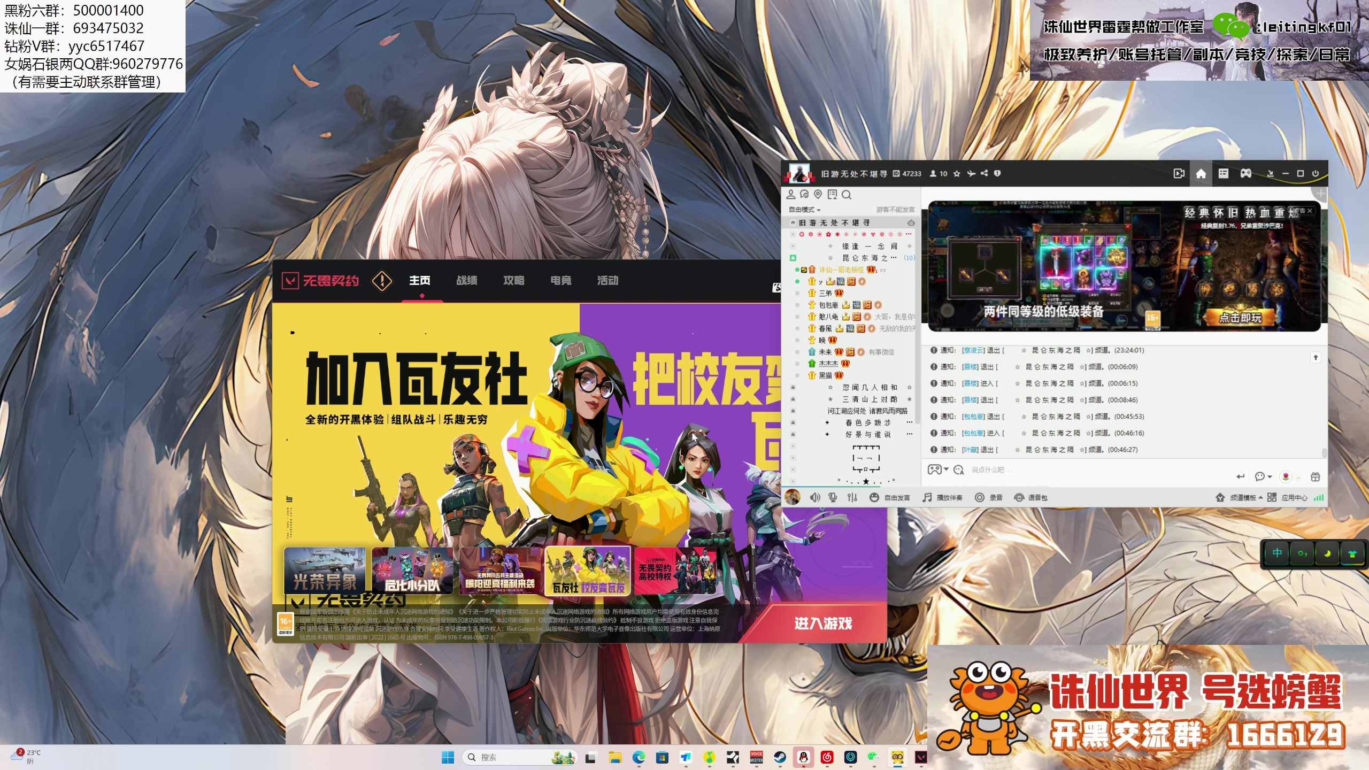Click the send enter-arrow icon in chat
The image size is (1369, 770).
[x=1241, y=476]
